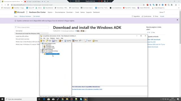Open Kits and tools overview sidebar link
181x101 pixels.
(22, 39)
